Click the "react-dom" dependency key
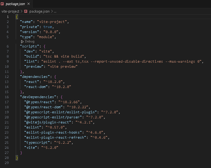Viewport: 211px width, 168px height. [x=36, y=87]
